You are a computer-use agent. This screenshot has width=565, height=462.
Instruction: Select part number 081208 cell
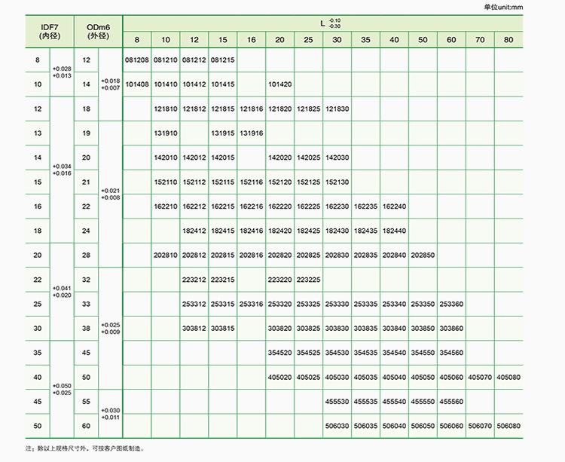click(136, 59)
